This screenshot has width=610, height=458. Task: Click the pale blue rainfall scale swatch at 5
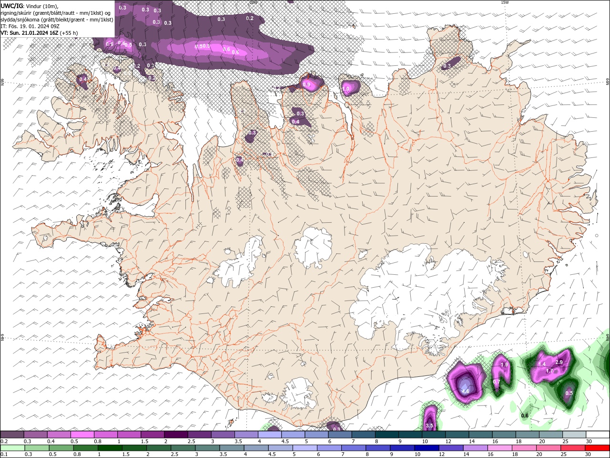305,448
